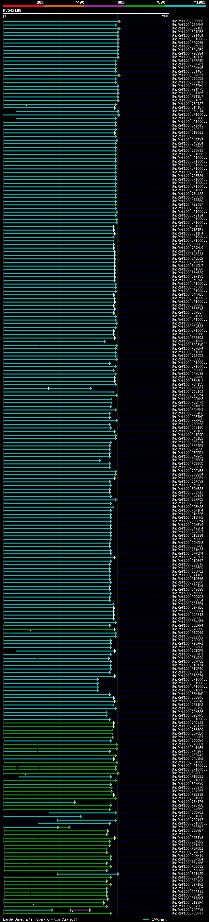Click UniRef100_B6AA55 hit label
The width and height of the screenshot is (209, 922).
[x=187, y=500]
